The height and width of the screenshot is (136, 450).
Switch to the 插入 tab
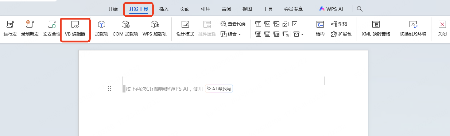point(164,9)
